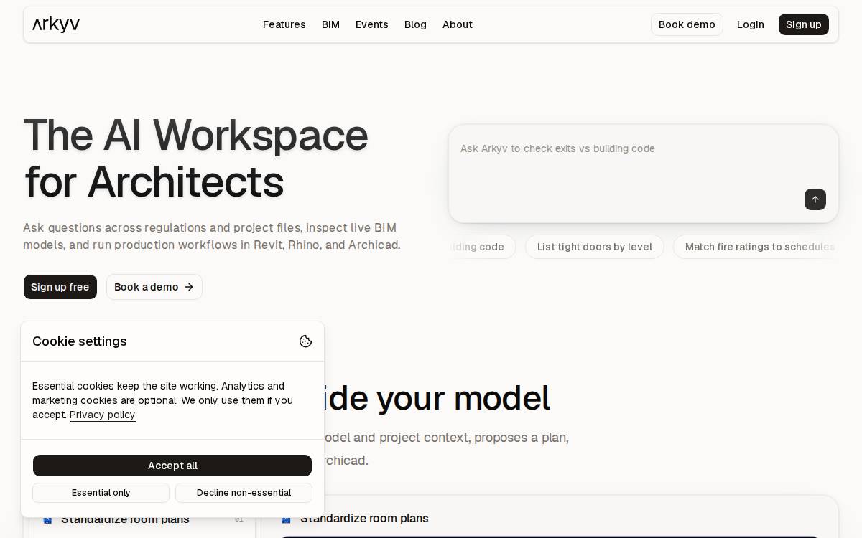Click the Login link
862x538 pixels.
(751, 24)
